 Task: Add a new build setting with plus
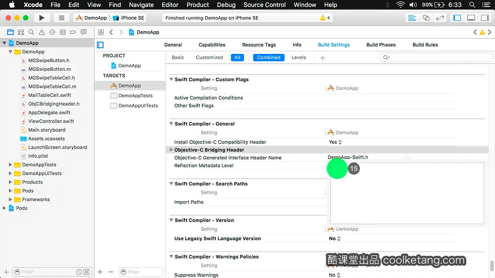point(322,58)
